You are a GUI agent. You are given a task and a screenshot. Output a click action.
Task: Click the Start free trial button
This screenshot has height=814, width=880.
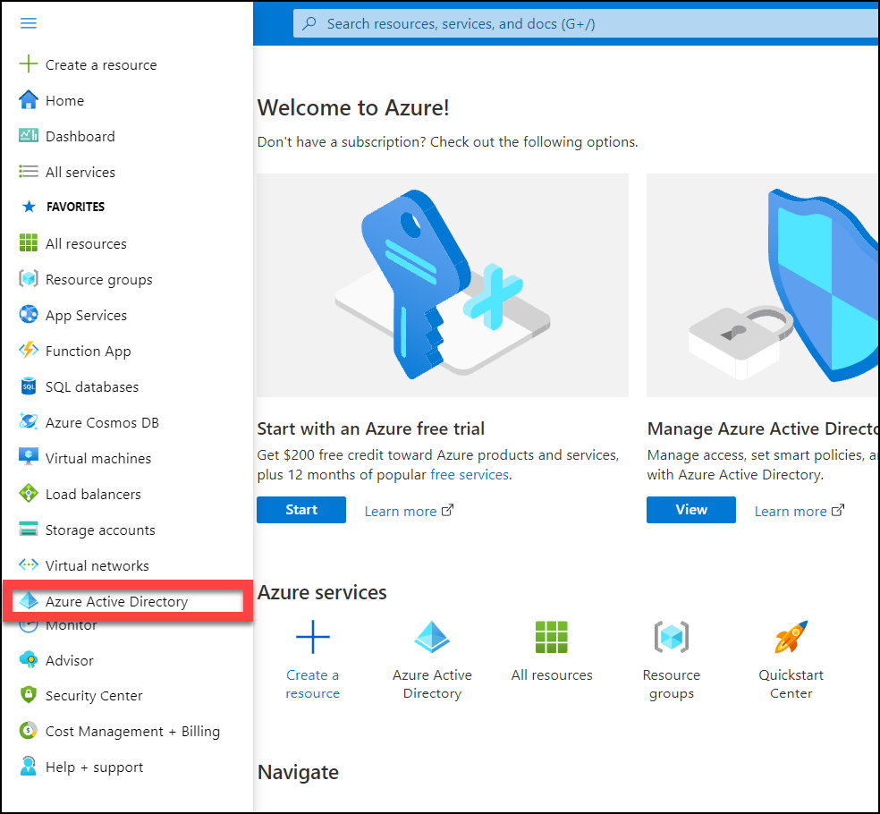(301, 510)
